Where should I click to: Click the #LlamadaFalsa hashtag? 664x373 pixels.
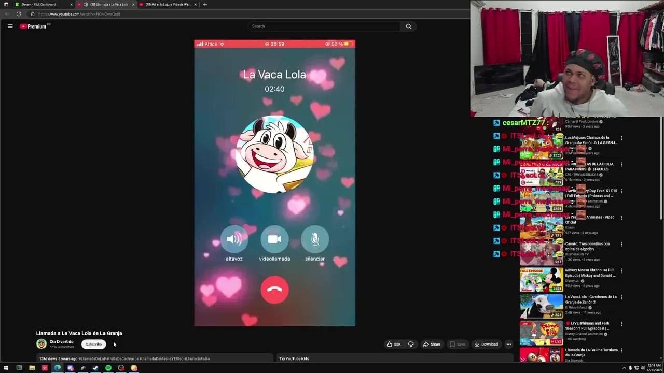pos(197,358)
